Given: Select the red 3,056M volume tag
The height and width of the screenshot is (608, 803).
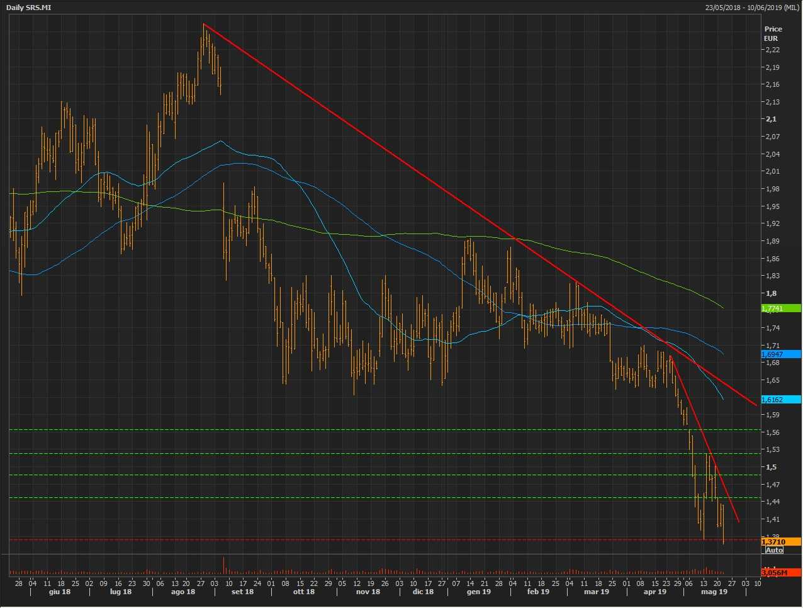Looking at the screenshot, I should 780,573.
